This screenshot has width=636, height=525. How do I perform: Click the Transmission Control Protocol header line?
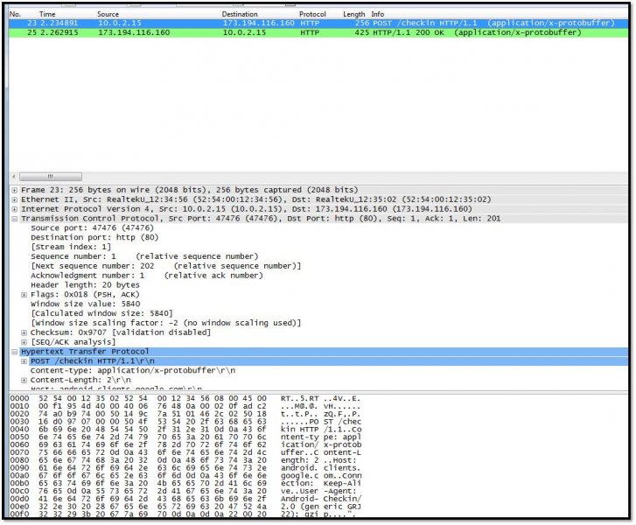coord(261,219)
